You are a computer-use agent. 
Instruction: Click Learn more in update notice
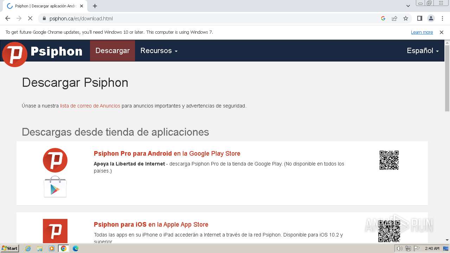coord(422,32)
